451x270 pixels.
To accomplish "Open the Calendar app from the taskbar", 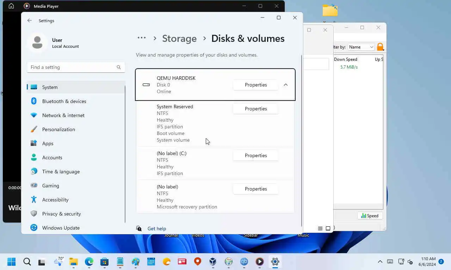I will pyautogui.click(x=151, y=262).
